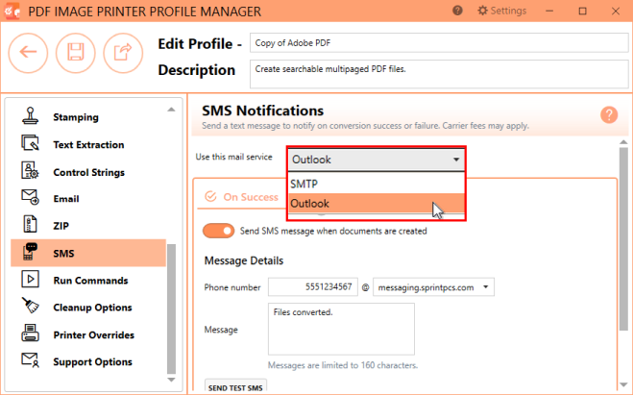633x395 pixels.
Task: Open Settings in the title bar
Action: coord(501,11)
